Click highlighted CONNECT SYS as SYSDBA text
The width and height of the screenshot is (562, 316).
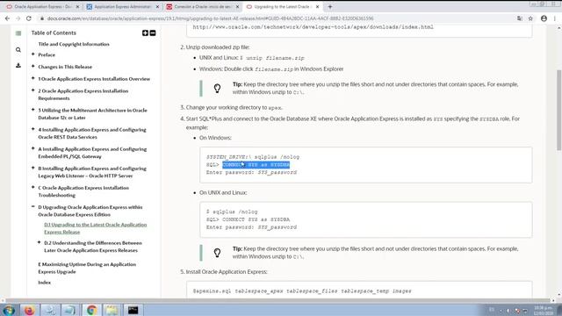[x=256, y=165]
